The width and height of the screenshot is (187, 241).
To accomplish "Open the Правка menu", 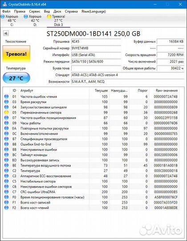I will coord(20,11).
